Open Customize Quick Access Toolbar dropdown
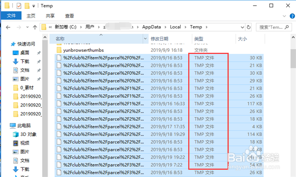 (x=34, y=6)
